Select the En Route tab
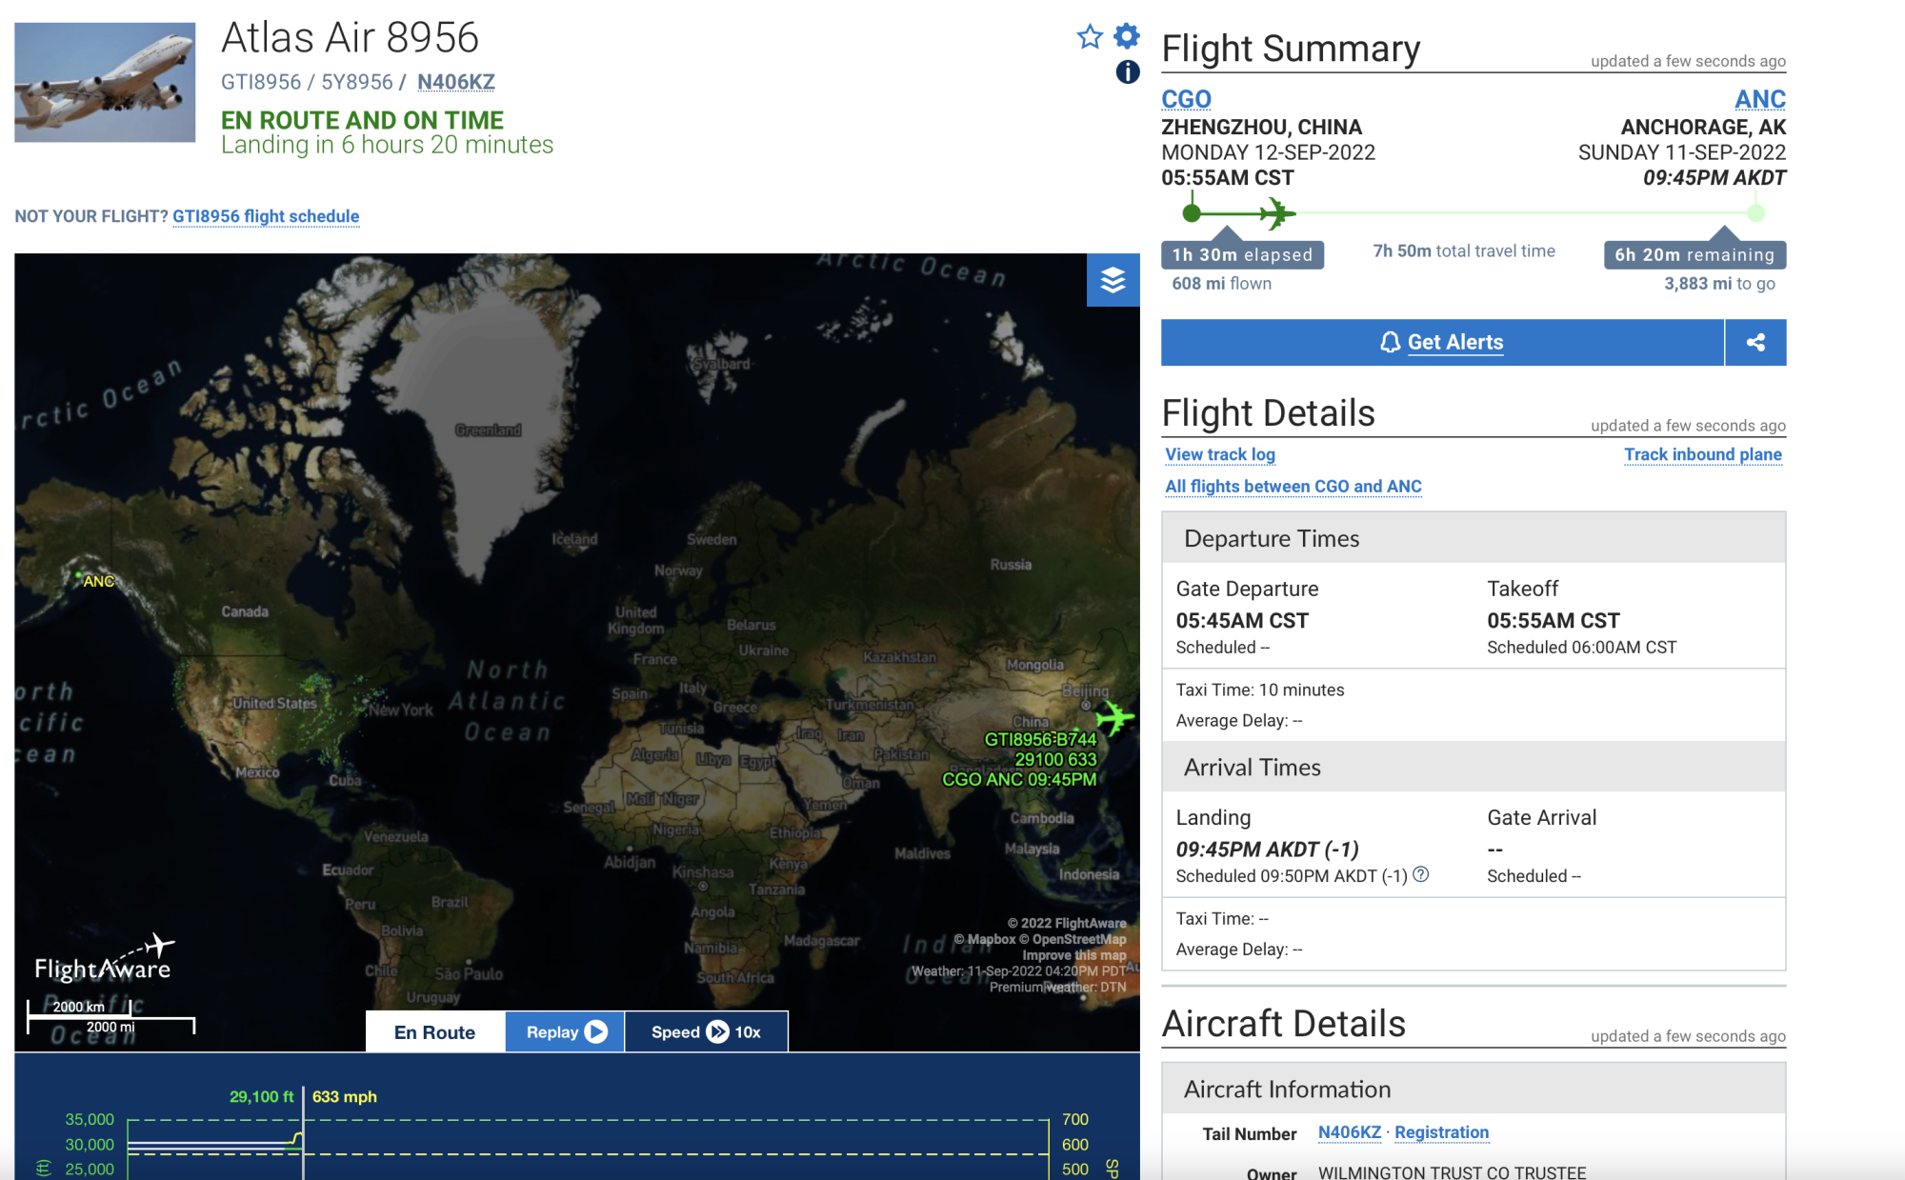This screenshot has height=1180, width=1905. (x=434, y=1032)
